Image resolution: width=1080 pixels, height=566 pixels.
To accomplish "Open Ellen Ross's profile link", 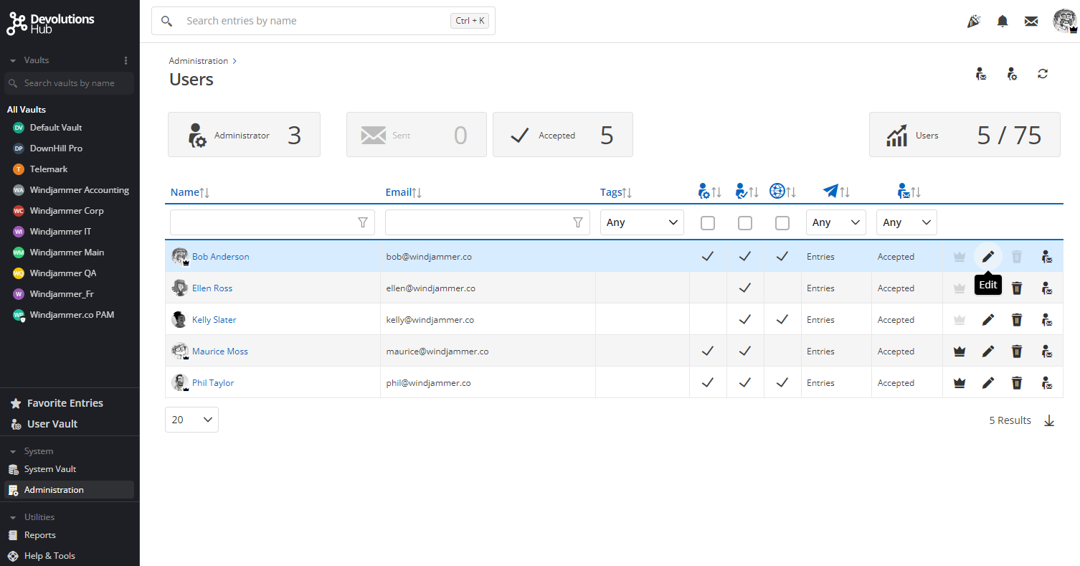I will point(212,288).
